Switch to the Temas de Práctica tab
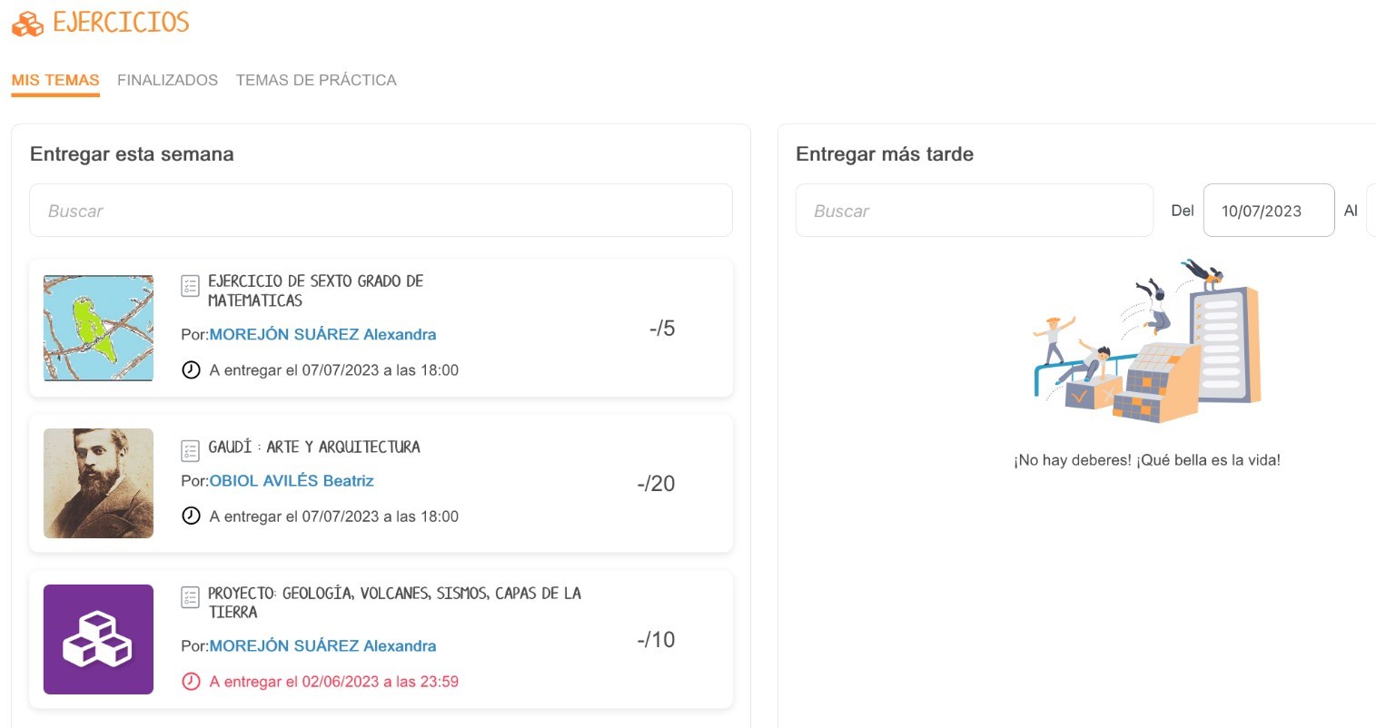Image resolution: width=1376 pixels, height=728 pixels. (316, 80)
